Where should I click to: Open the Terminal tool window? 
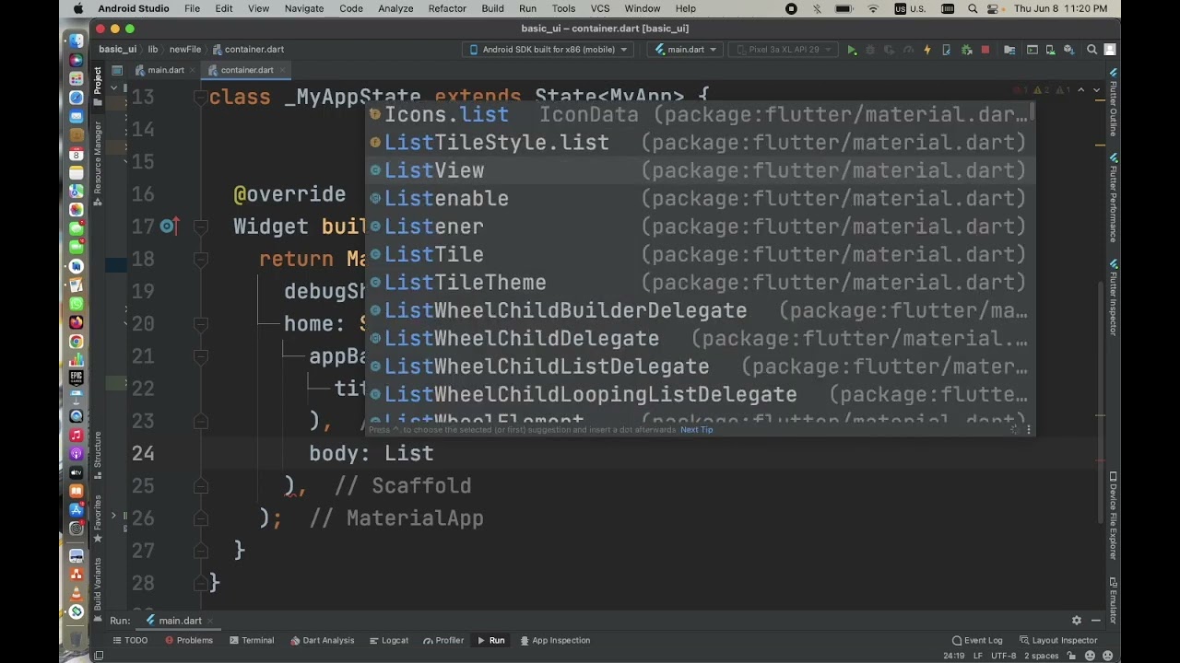tap(251, 641)
